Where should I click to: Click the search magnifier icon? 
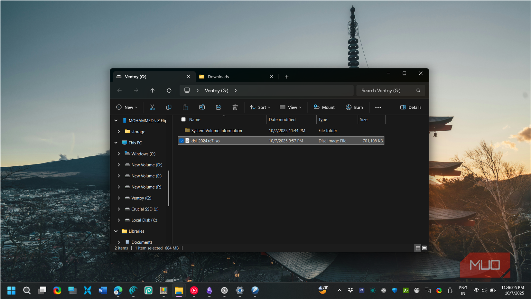(418, 90)
